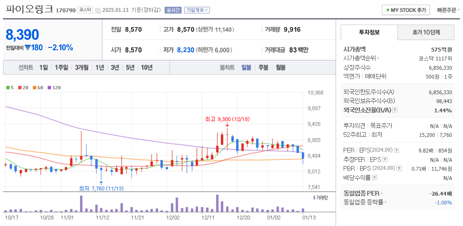Click the 파이오링크 stock name title
The height and width of the screenshot is (226, 463).
29,10
